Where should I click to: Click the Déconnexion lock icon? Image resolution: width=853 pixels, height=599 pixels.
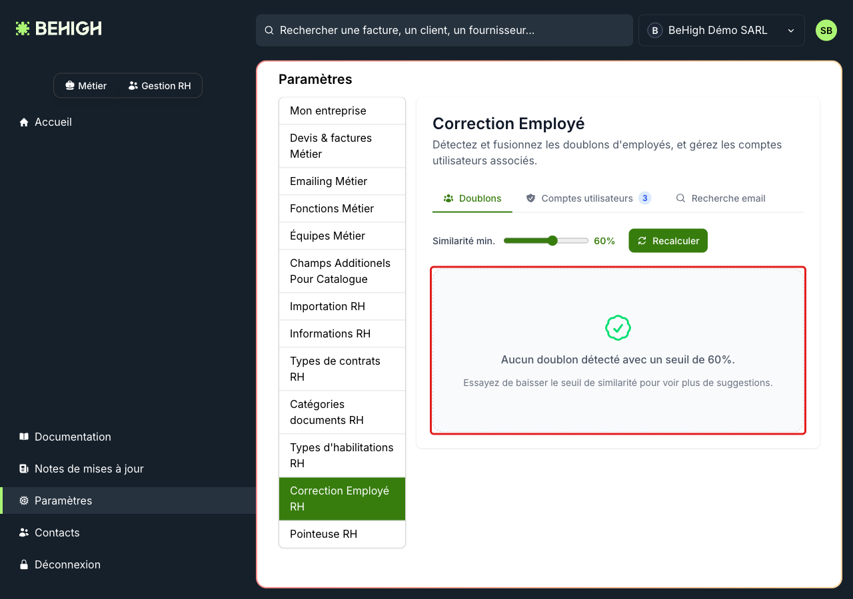24,564
